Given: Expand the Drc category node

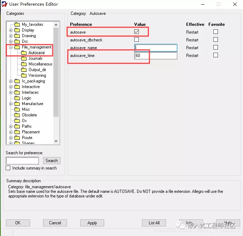Looking at the screenshot, I should (x=11, y=41).
